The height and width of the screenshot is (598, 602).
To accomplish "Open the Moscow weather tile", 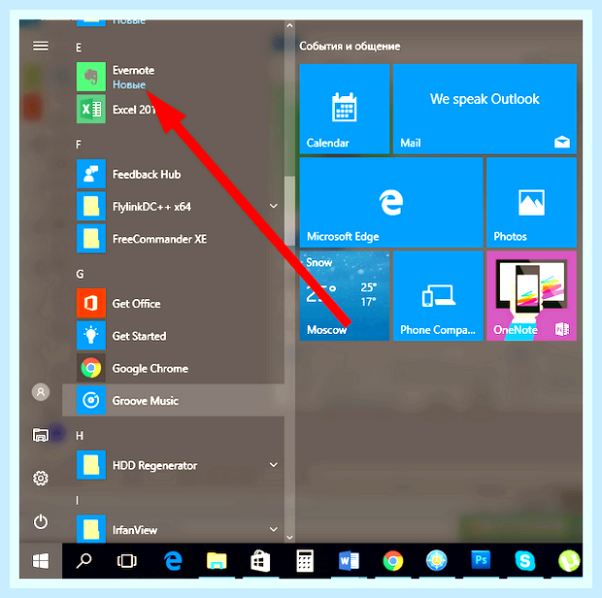I will click(345, 295).
